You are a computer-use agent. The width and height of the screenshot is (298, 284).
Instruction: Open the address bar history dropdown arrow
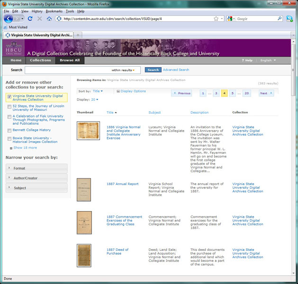tap(222, 18)
